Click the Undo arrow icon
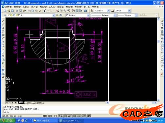This screenshot has width=165, height=123. pos(45,11)
